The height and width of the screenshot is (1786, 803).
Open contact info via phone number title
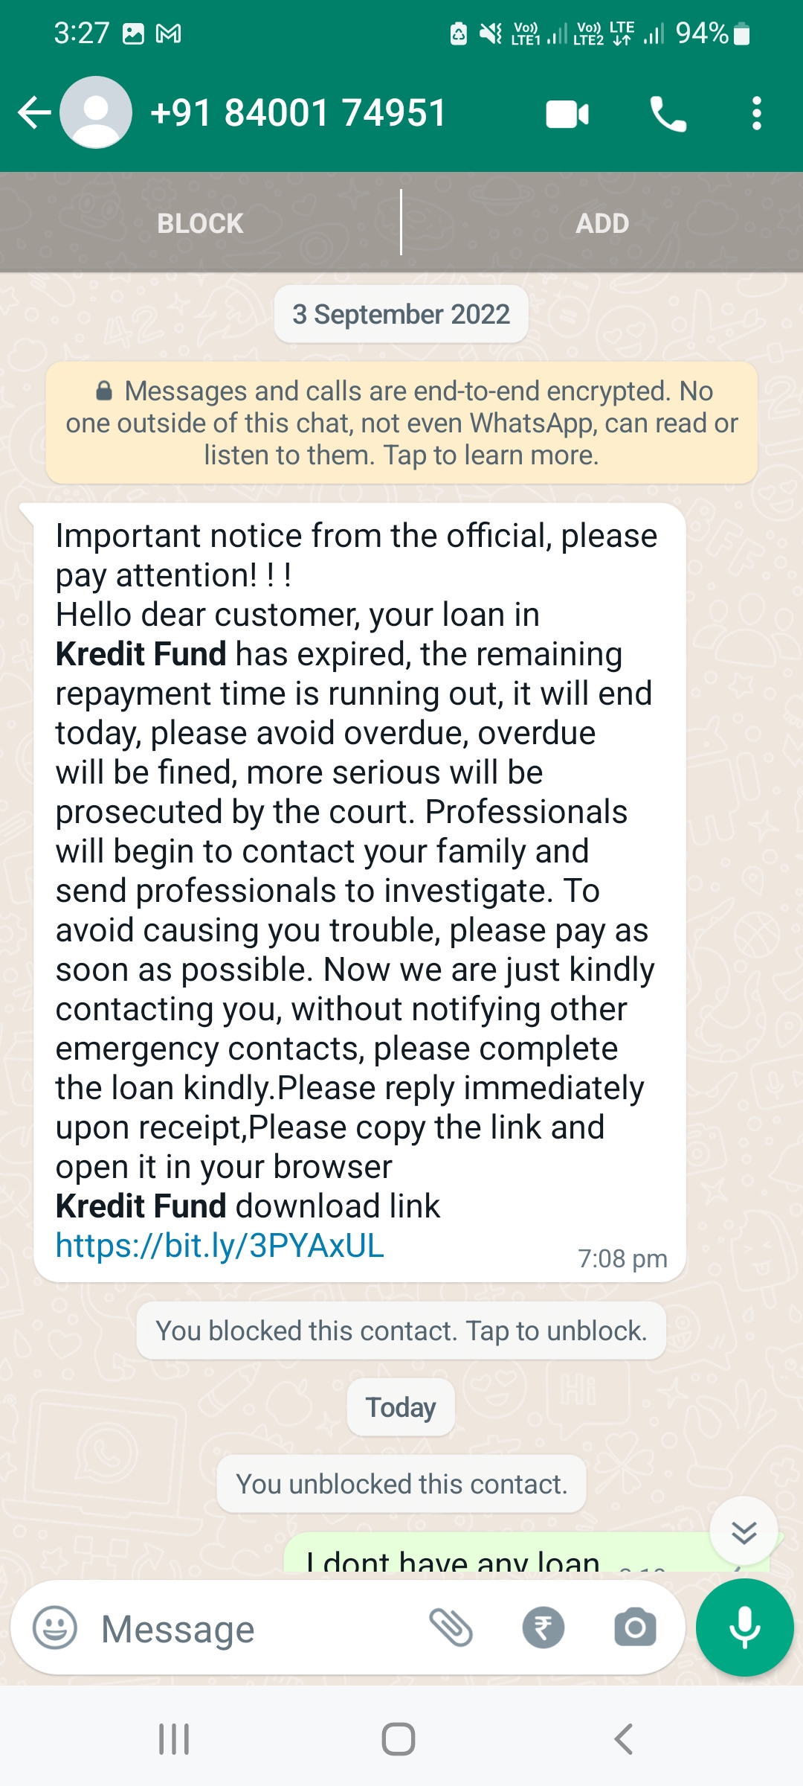pos(298,113)
